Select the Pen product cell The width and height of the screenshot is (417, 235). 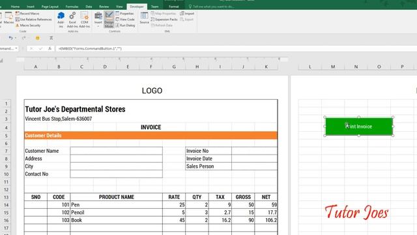tap(116, 204)
